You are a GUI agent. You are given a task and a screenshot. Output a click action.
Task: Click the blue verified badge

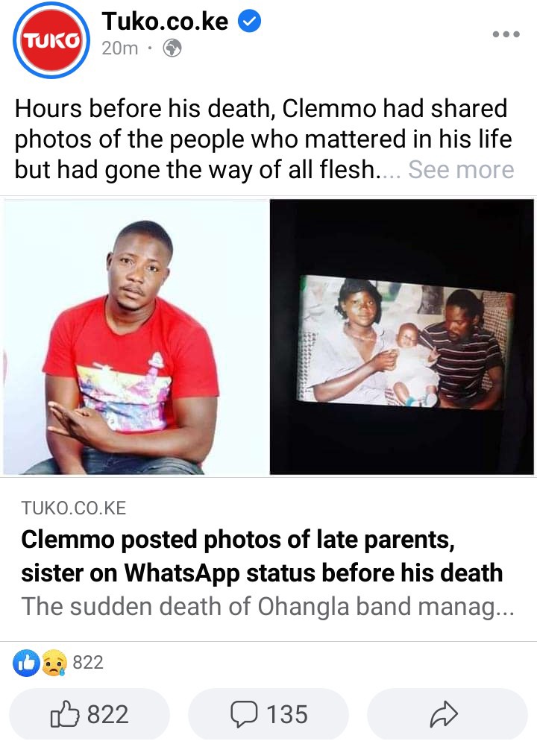(x=249, y=22)
